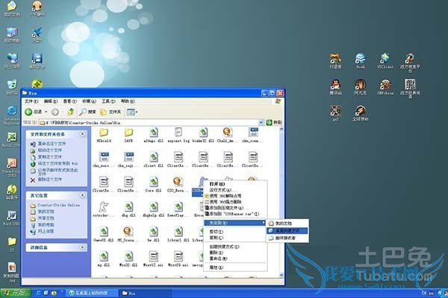448x298 pixels.
Task: Click E-mail this file task link
Action: coord(54,171)
